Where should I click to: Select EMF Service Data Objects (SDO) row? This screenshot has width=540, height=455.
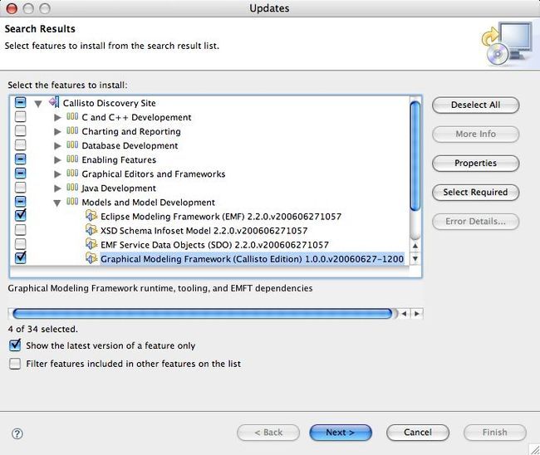tap(214, 245)
